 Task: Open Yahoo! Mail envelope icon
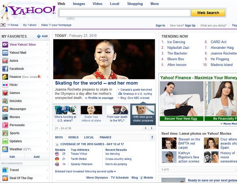[5, 52]
